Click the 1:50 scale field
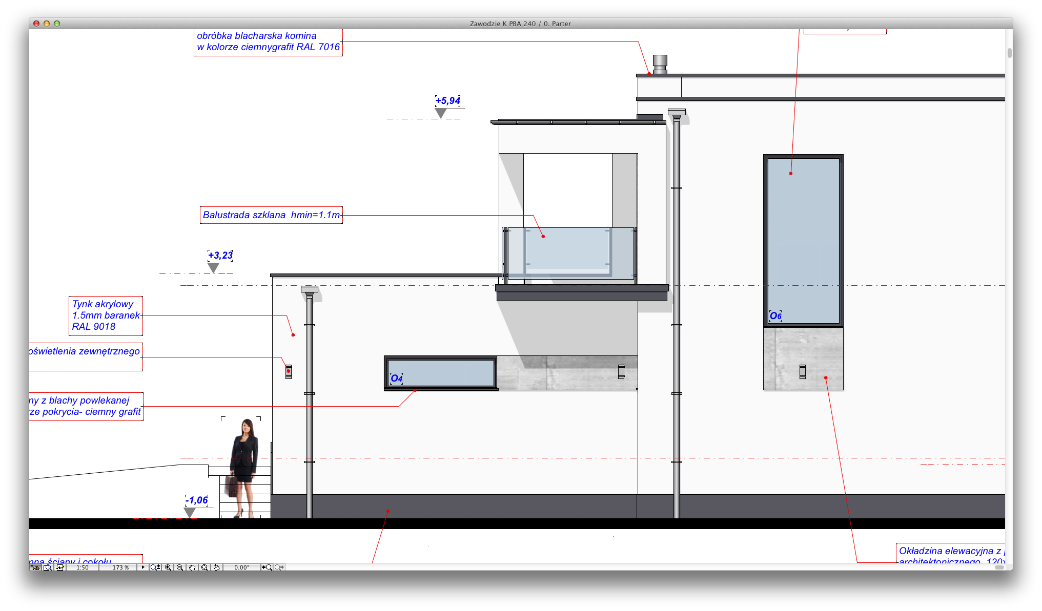The height and width of the screenshot is (611, 1042). (x=83, y=567)
